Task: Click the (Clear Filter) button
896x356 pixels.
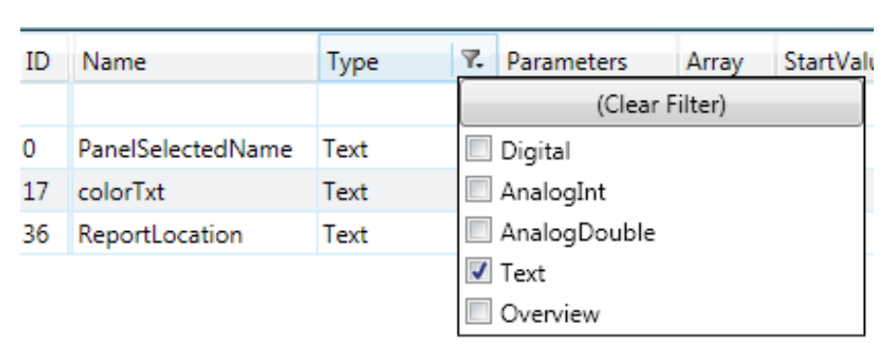Action: click(x=661, y=104)
